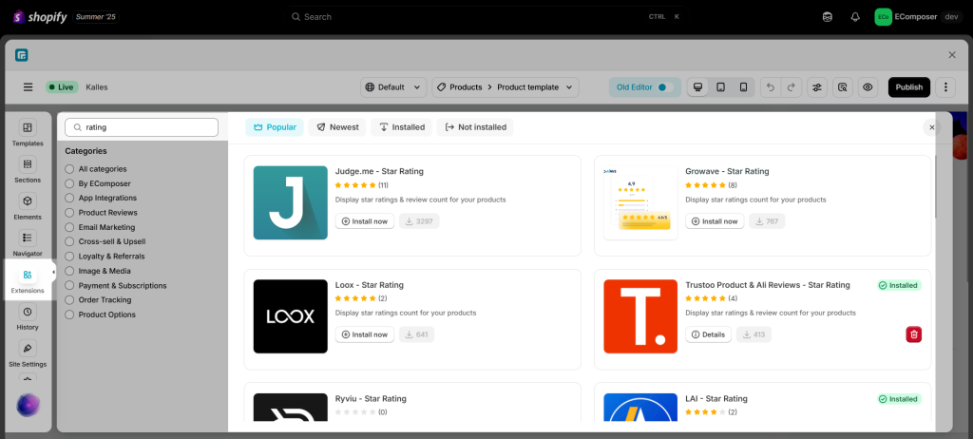Click the undo arrow icon
The width and height of the screenshot is (973, 439).
pos(771,86)
